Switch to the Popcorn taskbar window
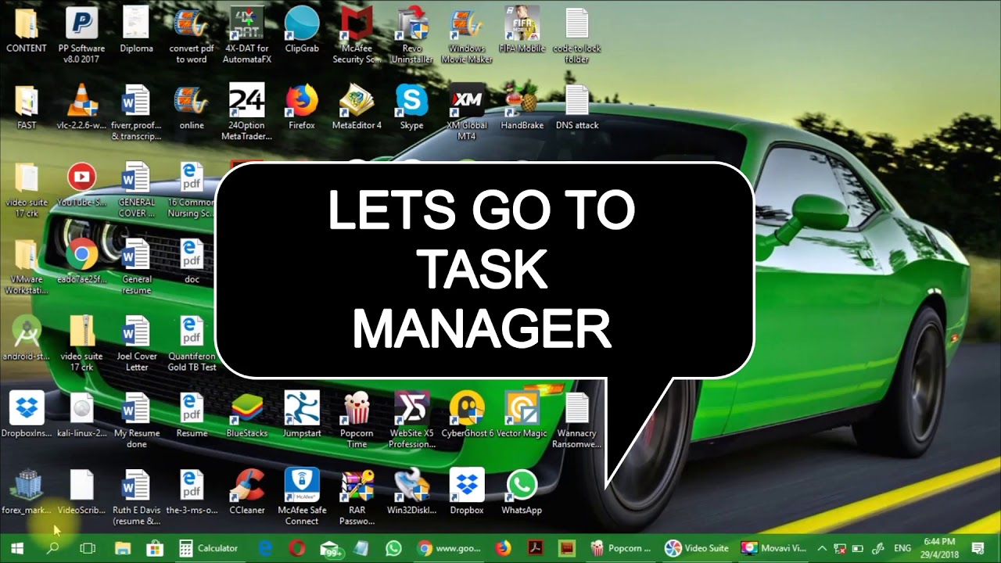Screen dimensions: 1001x563 point(620,548)
